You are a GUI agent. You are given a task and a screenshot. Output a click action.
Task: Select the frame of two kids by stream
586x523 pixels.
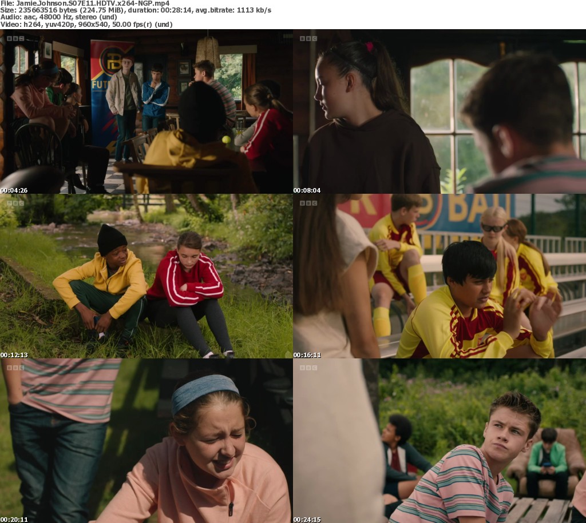coord(146,276)
